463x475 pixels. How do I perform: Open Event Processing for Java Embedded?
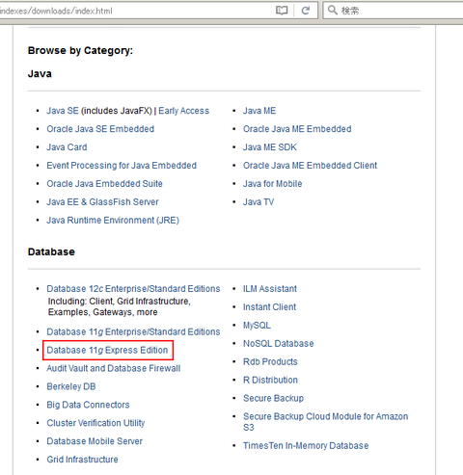pyautogui.click(x=122, y=166)
